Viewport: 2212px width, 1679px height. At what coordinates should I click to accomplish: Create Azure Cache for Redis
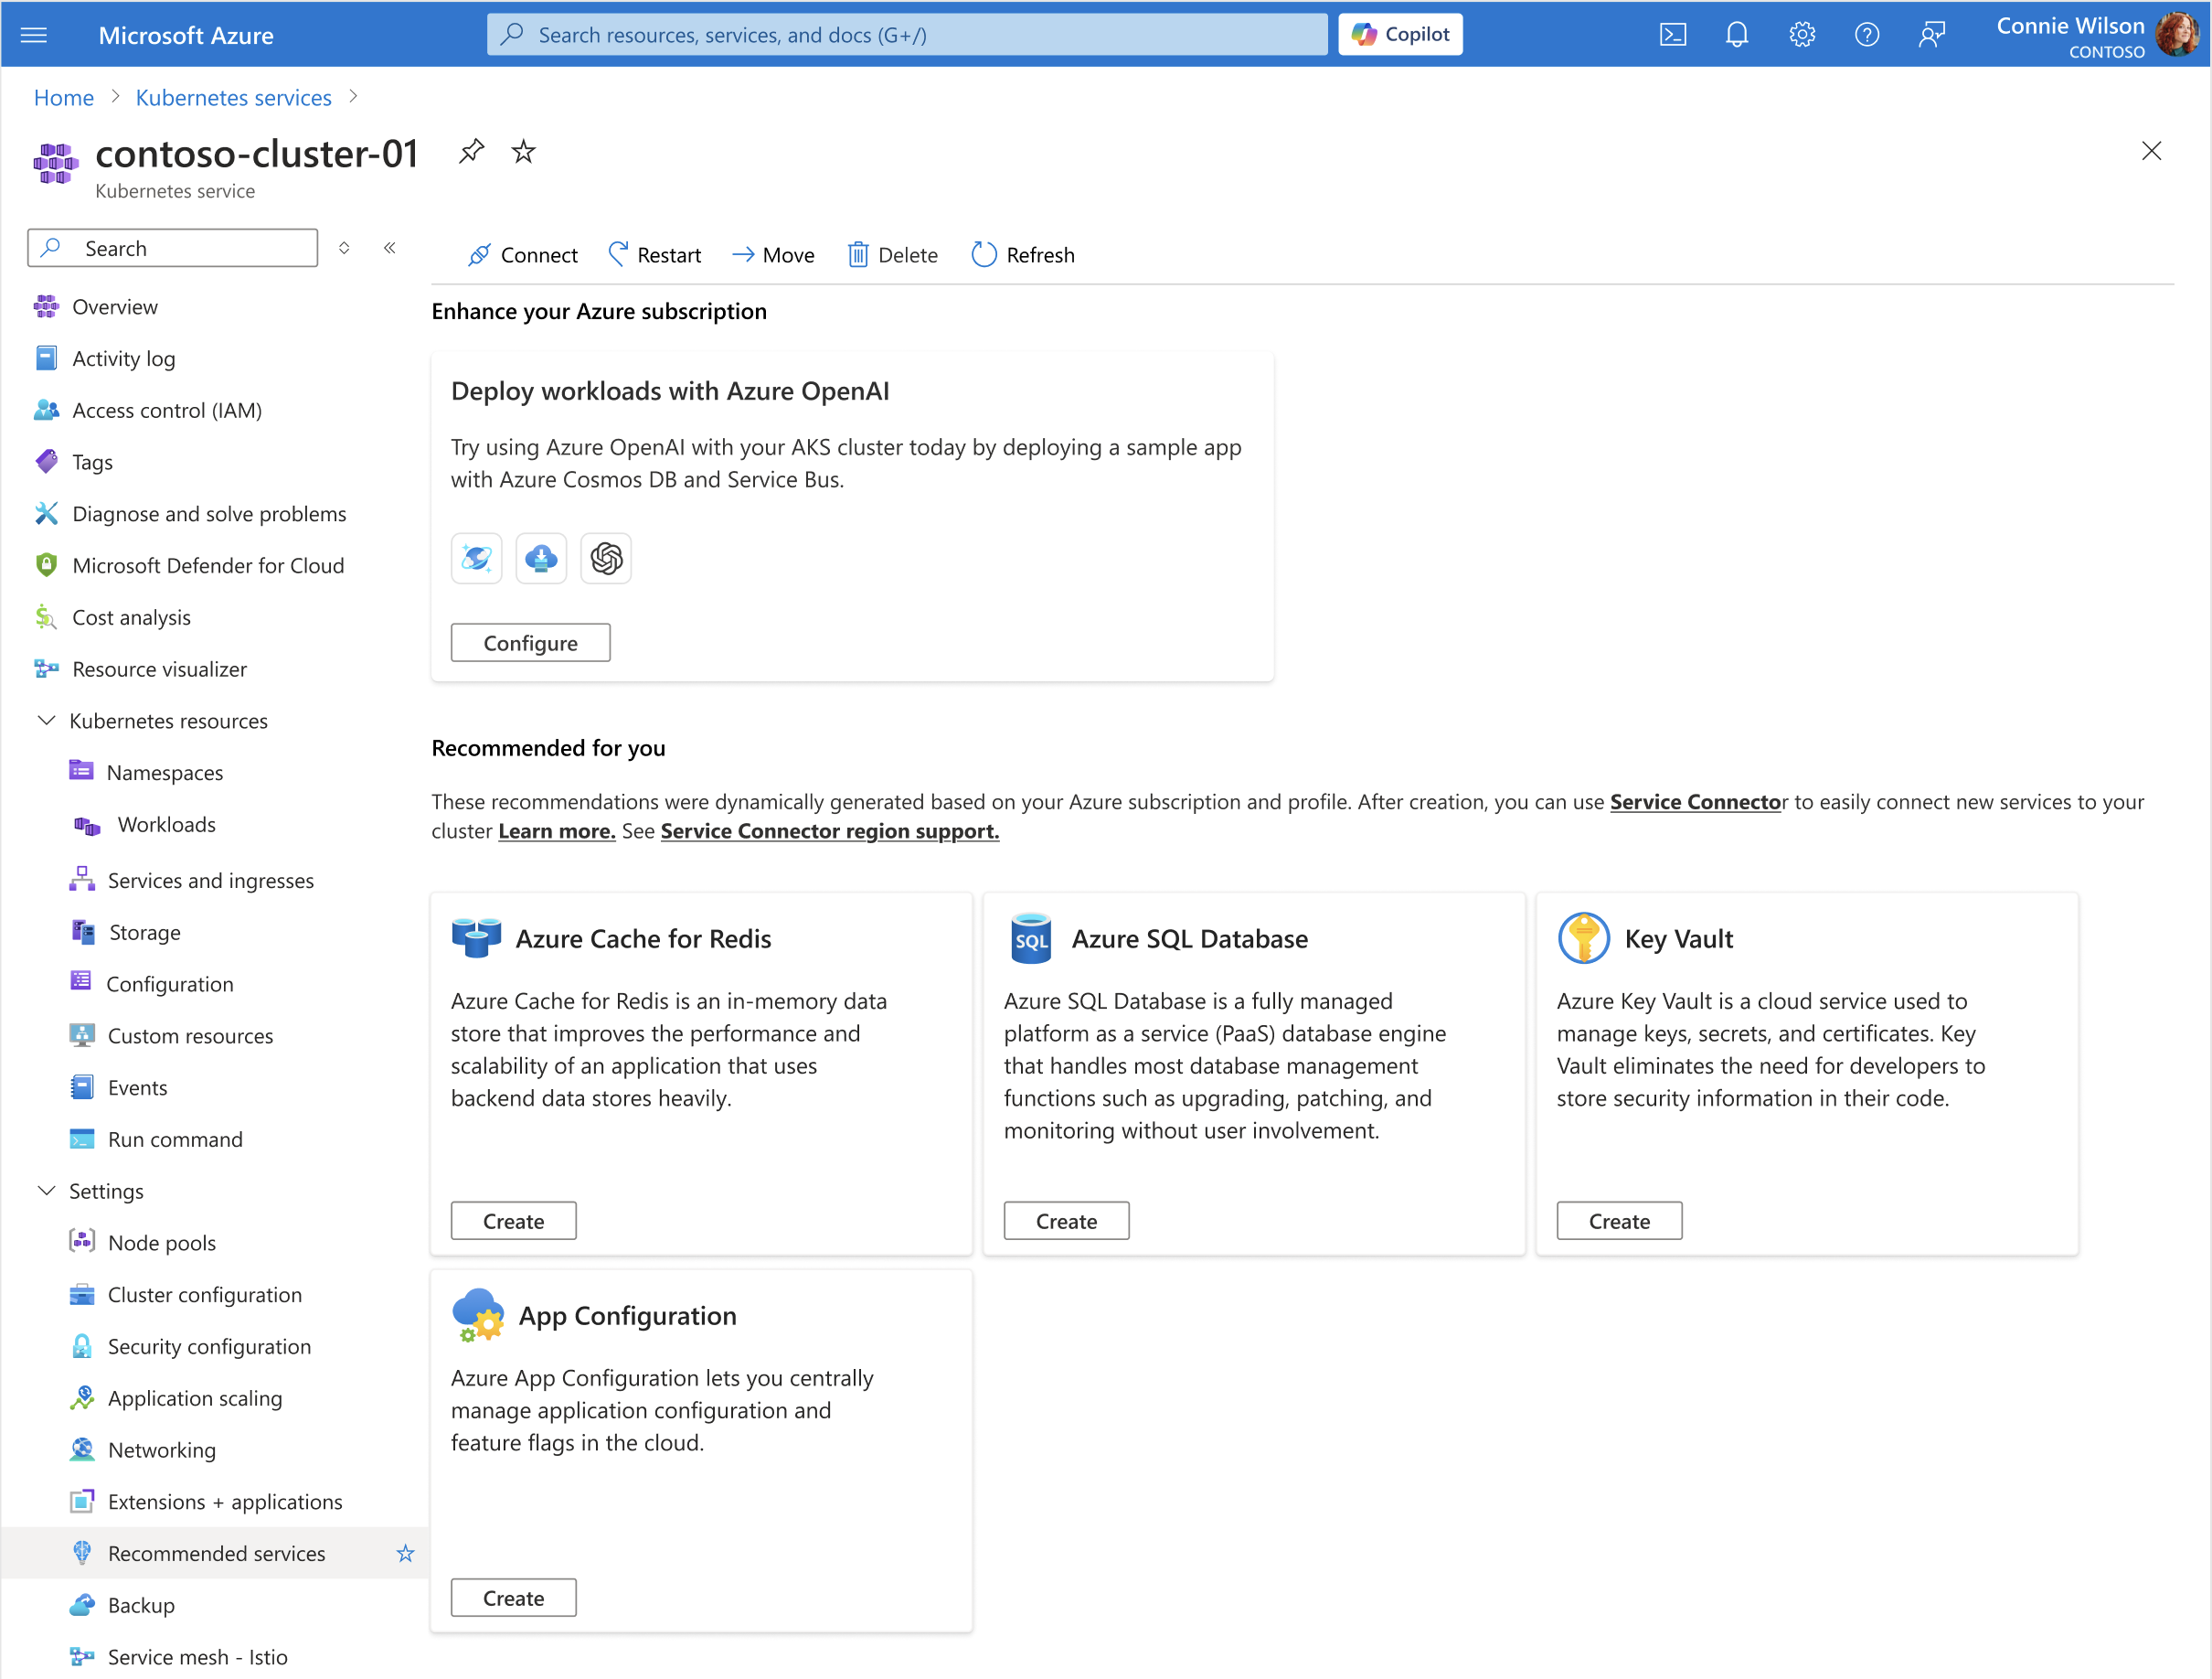tap(514, 1222)
